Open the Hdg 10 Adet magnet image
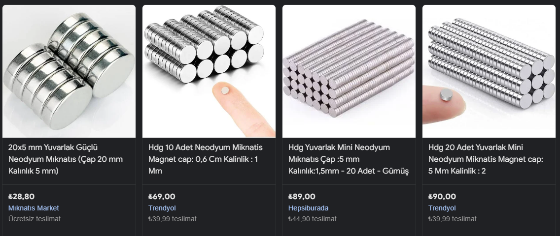This screenshot has height=236, width=560. pyautogui.click(x=209, y=71)
